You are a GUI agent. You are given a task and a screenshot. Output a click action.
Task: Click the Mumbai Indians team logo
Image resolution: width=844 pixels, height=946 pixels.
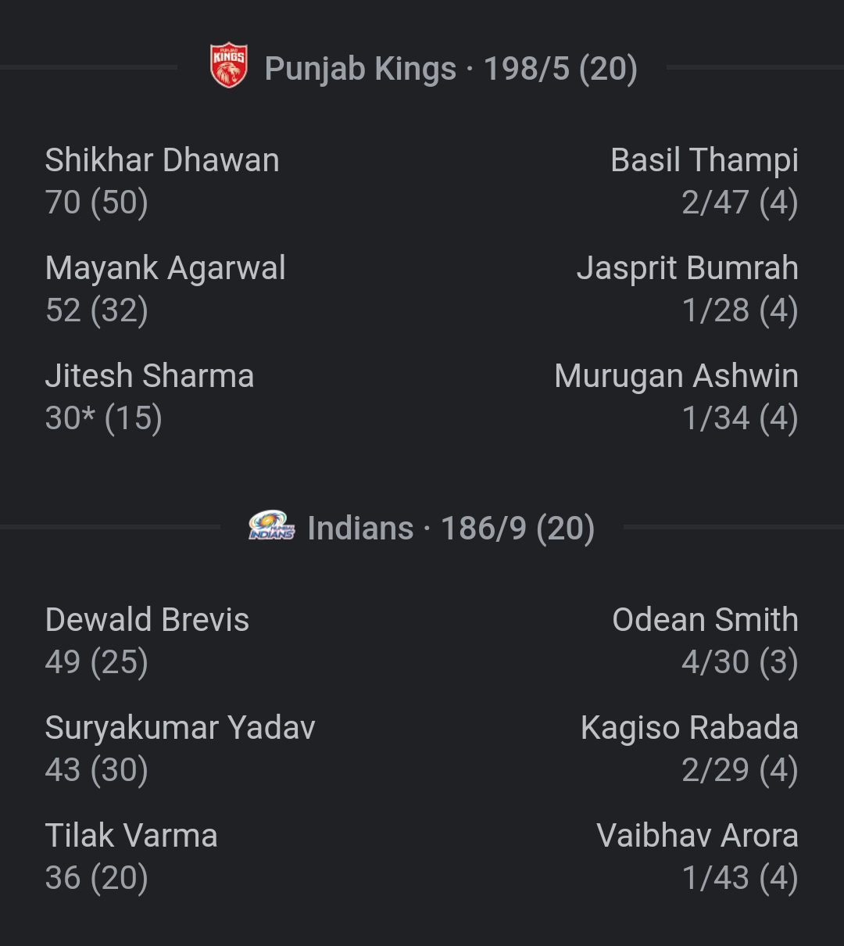point(271,525)
